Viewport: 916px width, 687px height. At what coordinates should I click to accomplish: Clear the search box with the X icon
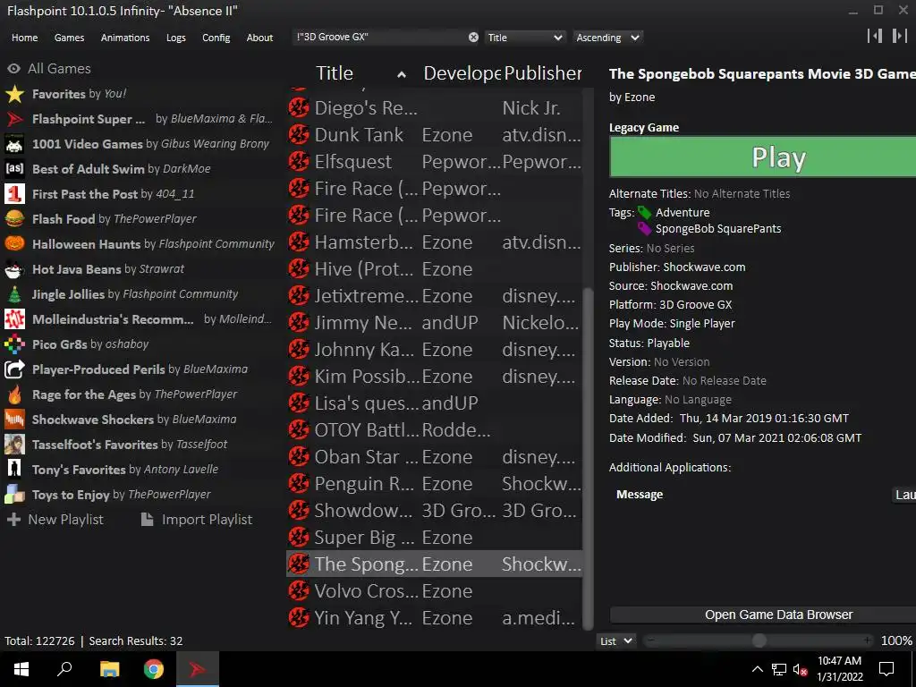coord(473,38)
